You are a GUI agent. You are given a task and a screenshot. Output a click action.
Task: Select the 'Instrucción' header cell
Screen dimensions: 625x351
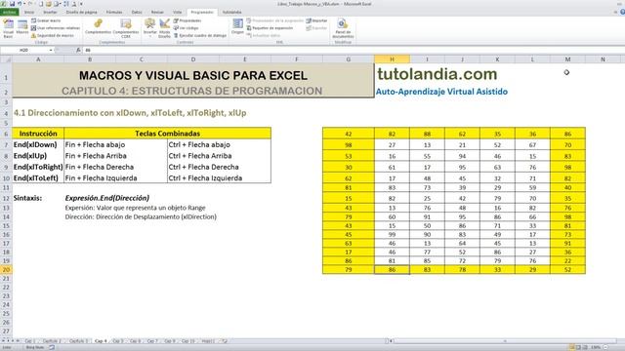38,134
